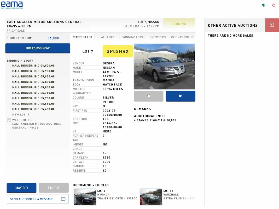Viewport: 279px width, 209px height.
Task: Click the silver Nissan Almera photo
Action: (x=164, y=67)
